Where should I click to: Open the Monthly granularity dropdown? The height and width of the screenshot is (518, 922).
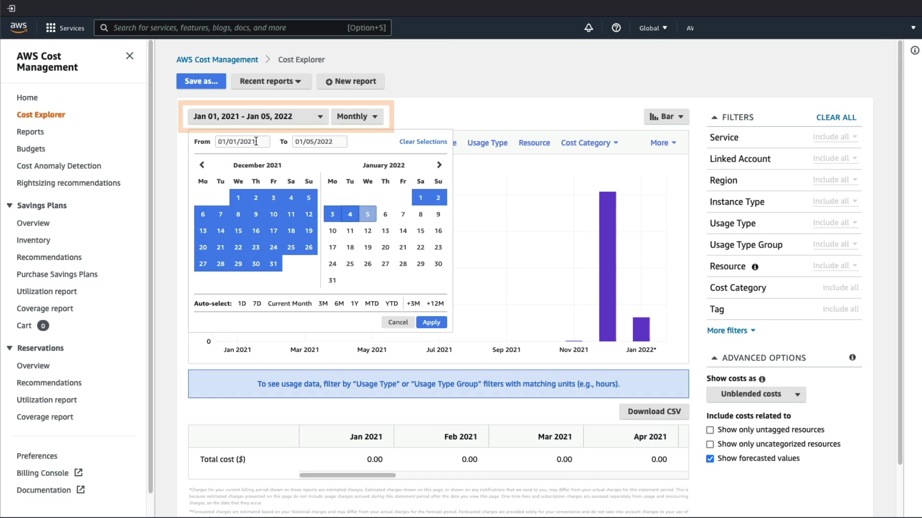point(357,117)
